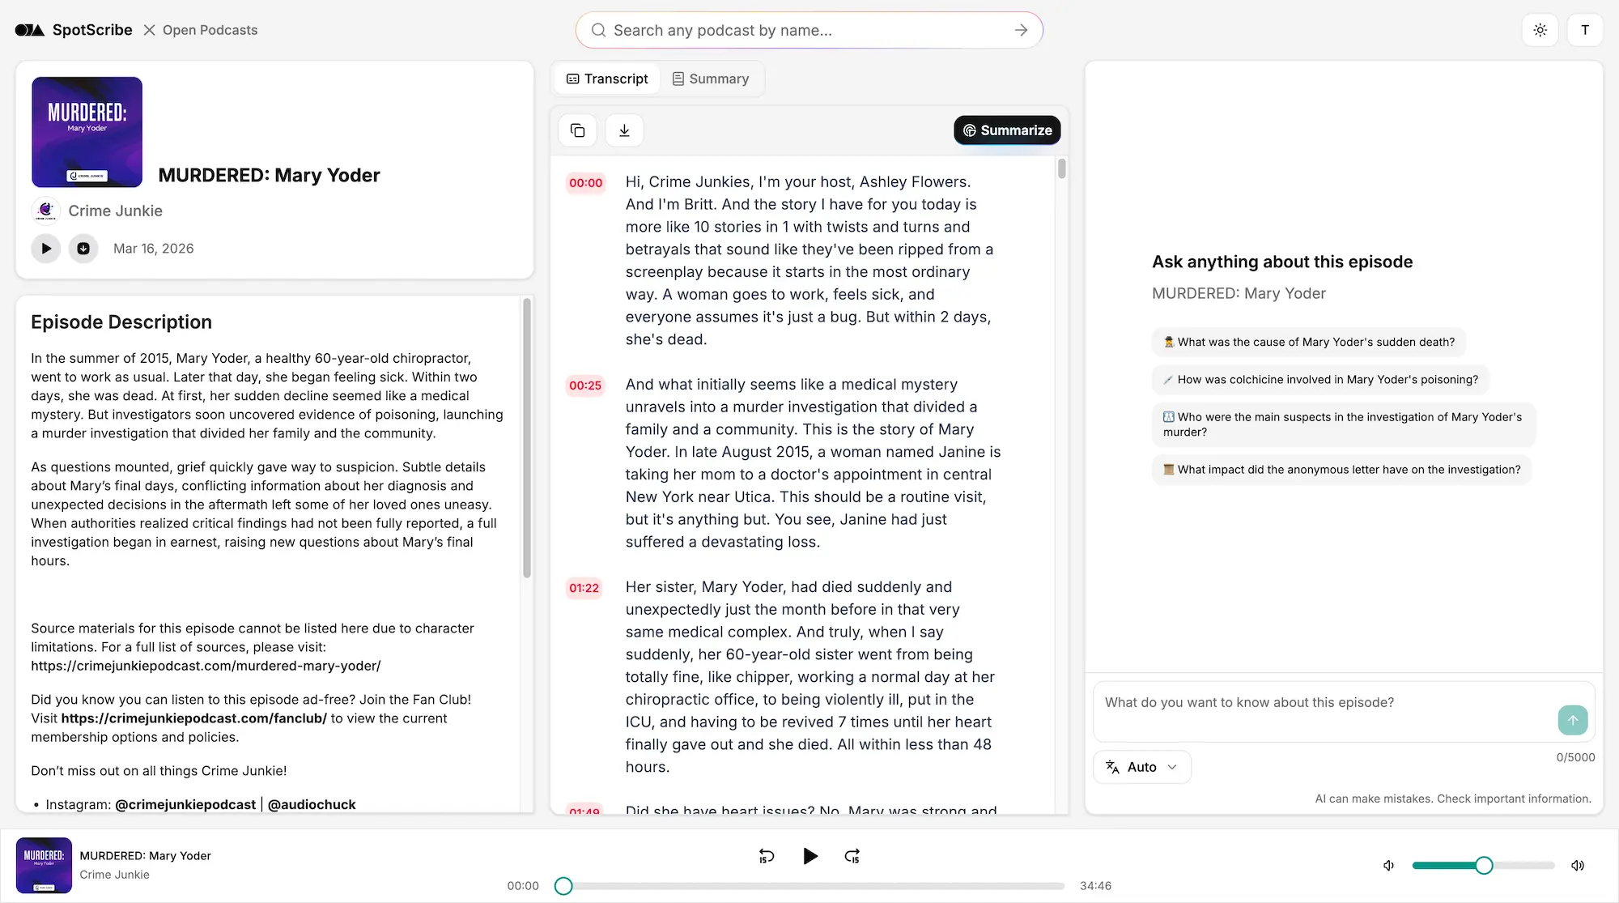This screenshot has height=903, width=1619.
Task: Download the episode from the episode card
Action: tap(84, 249)
